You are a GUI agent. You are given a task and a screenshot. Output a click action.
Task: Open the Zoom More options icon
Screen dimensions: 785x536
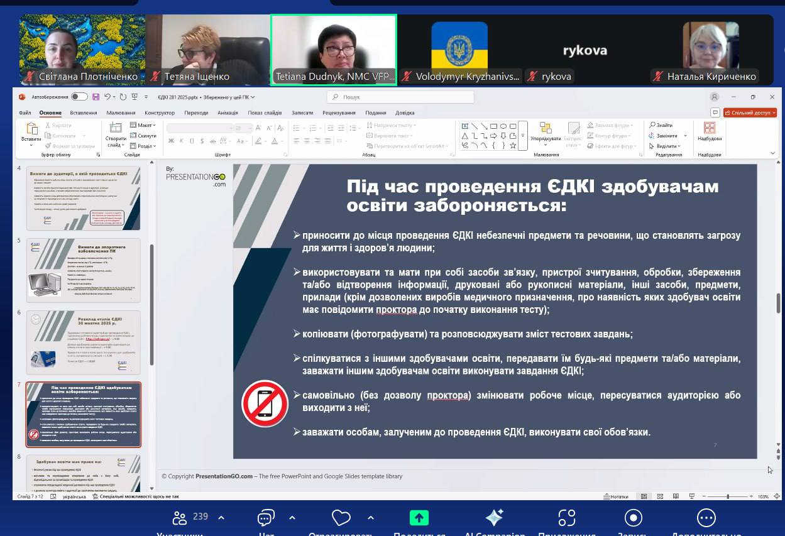tap(706, 518)
